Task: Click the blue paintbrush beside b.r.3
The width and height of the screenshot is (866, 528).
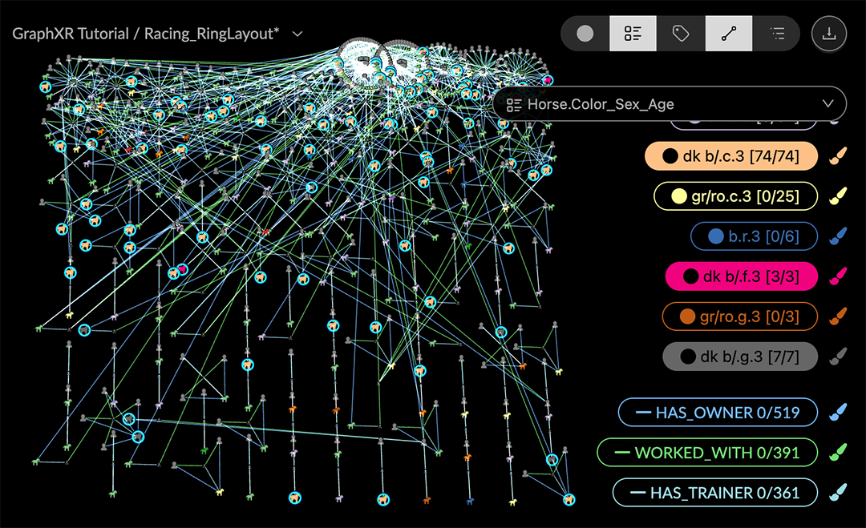Action: (x=837, y=236)
